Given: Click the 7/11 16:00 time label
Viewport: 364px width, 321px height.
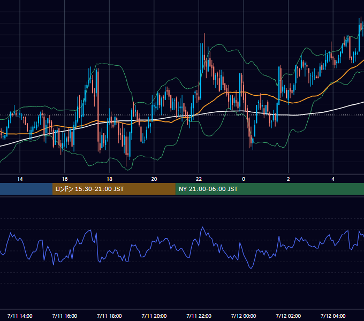Looking at the screenshot, I should point(65,316).
